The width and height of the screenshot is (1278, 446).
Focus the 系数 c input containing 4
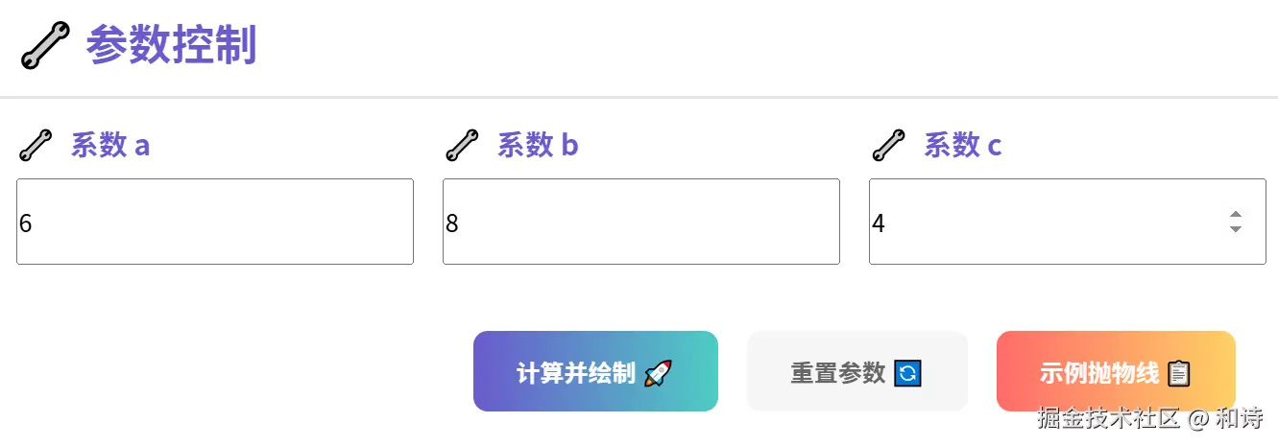click(1047, 223)
